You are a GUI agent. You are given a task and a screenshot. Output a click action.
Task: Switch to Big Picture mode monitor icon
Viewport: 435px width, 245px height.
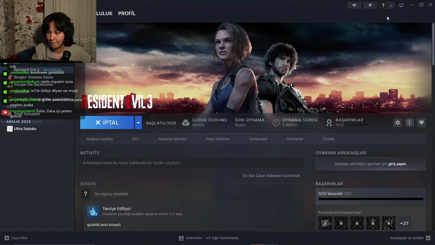point(401,5)
